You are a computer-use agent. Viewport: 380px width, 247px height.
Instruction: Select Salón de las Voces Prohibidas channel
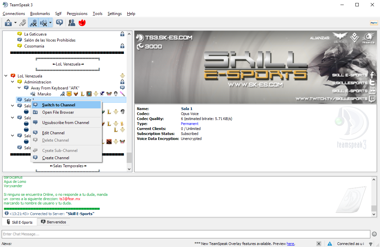(x=50, y=40)
